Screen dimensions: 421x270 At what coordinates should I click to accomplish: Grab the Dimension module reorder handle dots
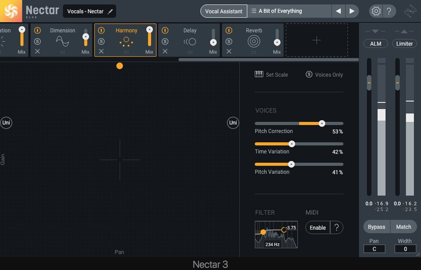pos(62,52)
